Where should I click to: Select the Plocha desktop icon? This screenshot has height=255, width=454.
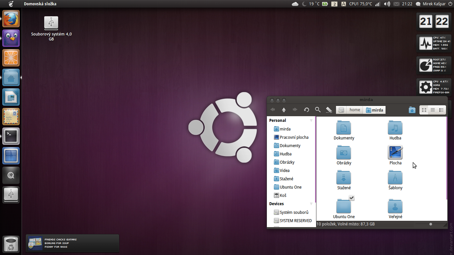pos(395,153)
